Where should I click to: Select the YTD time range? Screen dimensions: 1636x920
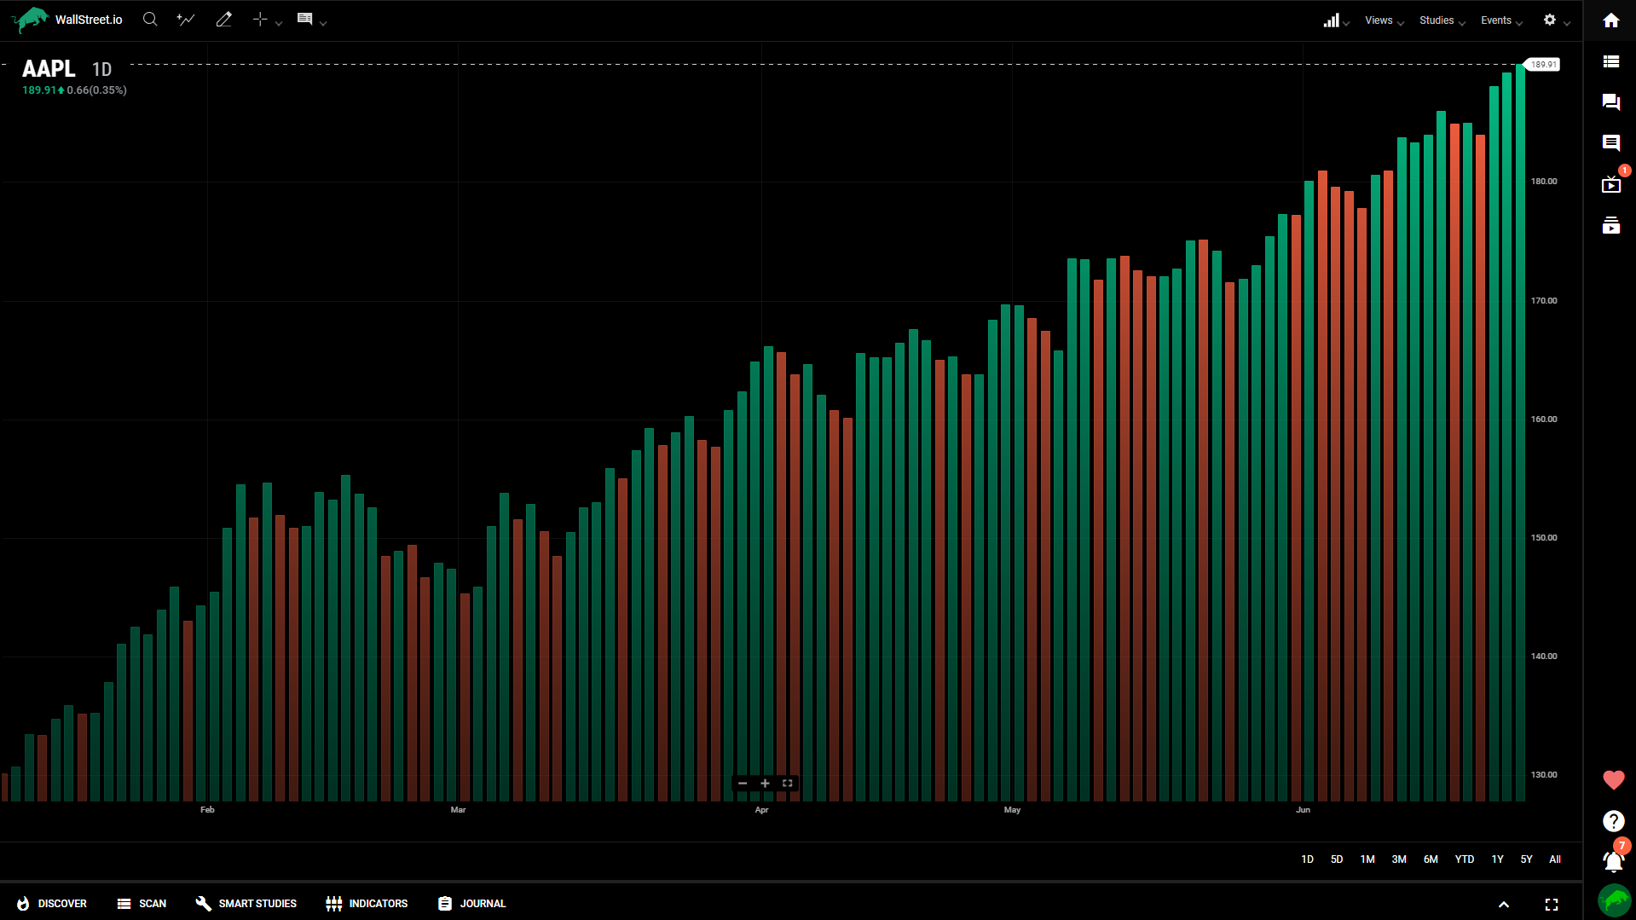[1464, 859]
